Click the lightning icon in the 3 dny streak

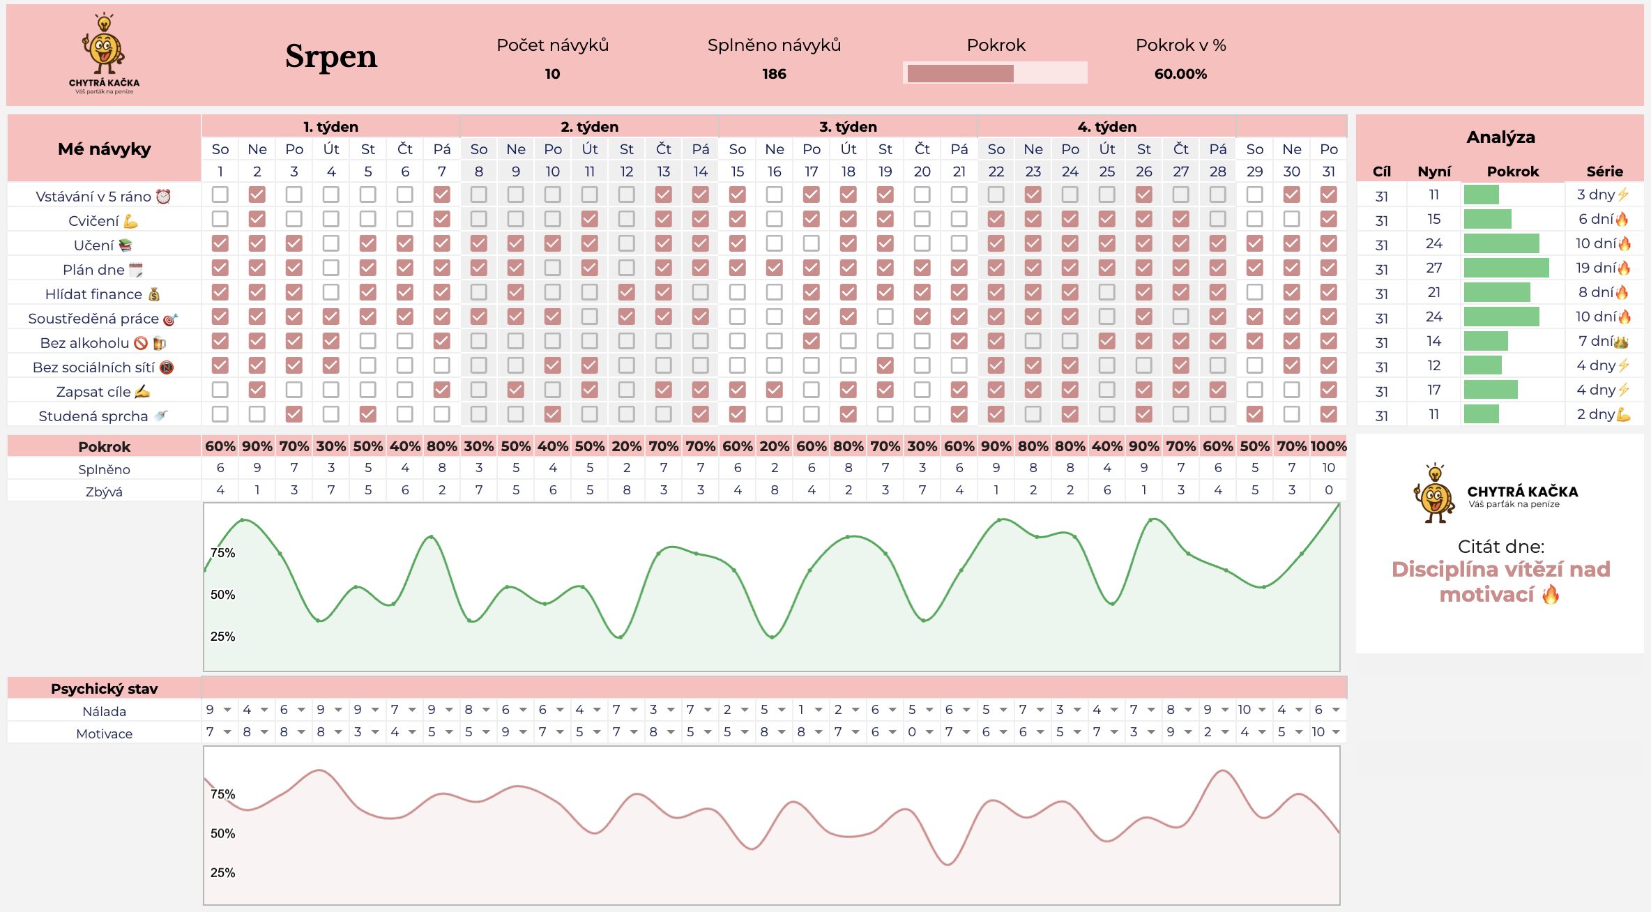[x=1623, y=195]
